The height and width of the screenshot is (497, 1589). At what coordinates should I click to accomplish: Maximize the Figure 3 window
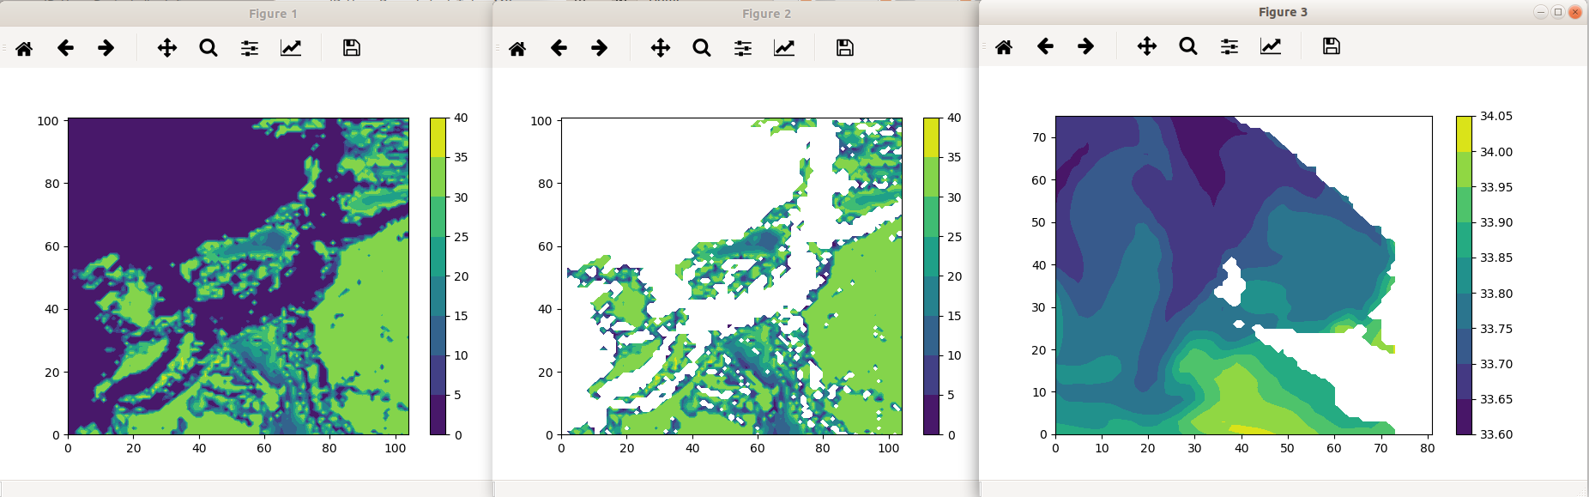(1558, 12)
